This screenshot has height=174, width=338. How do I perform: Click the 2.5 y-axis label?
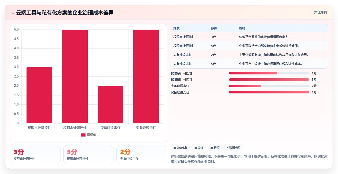16,76
